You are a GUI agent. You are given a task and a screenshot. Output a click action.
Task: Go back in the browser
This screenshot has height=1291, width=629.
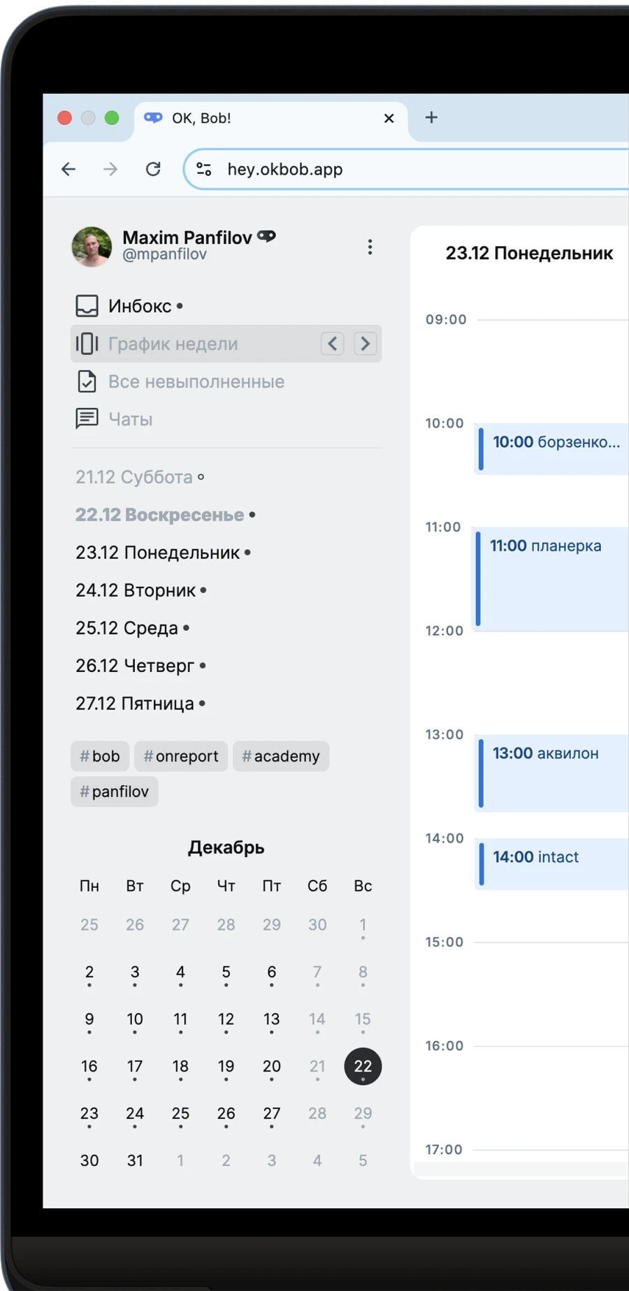68,169
